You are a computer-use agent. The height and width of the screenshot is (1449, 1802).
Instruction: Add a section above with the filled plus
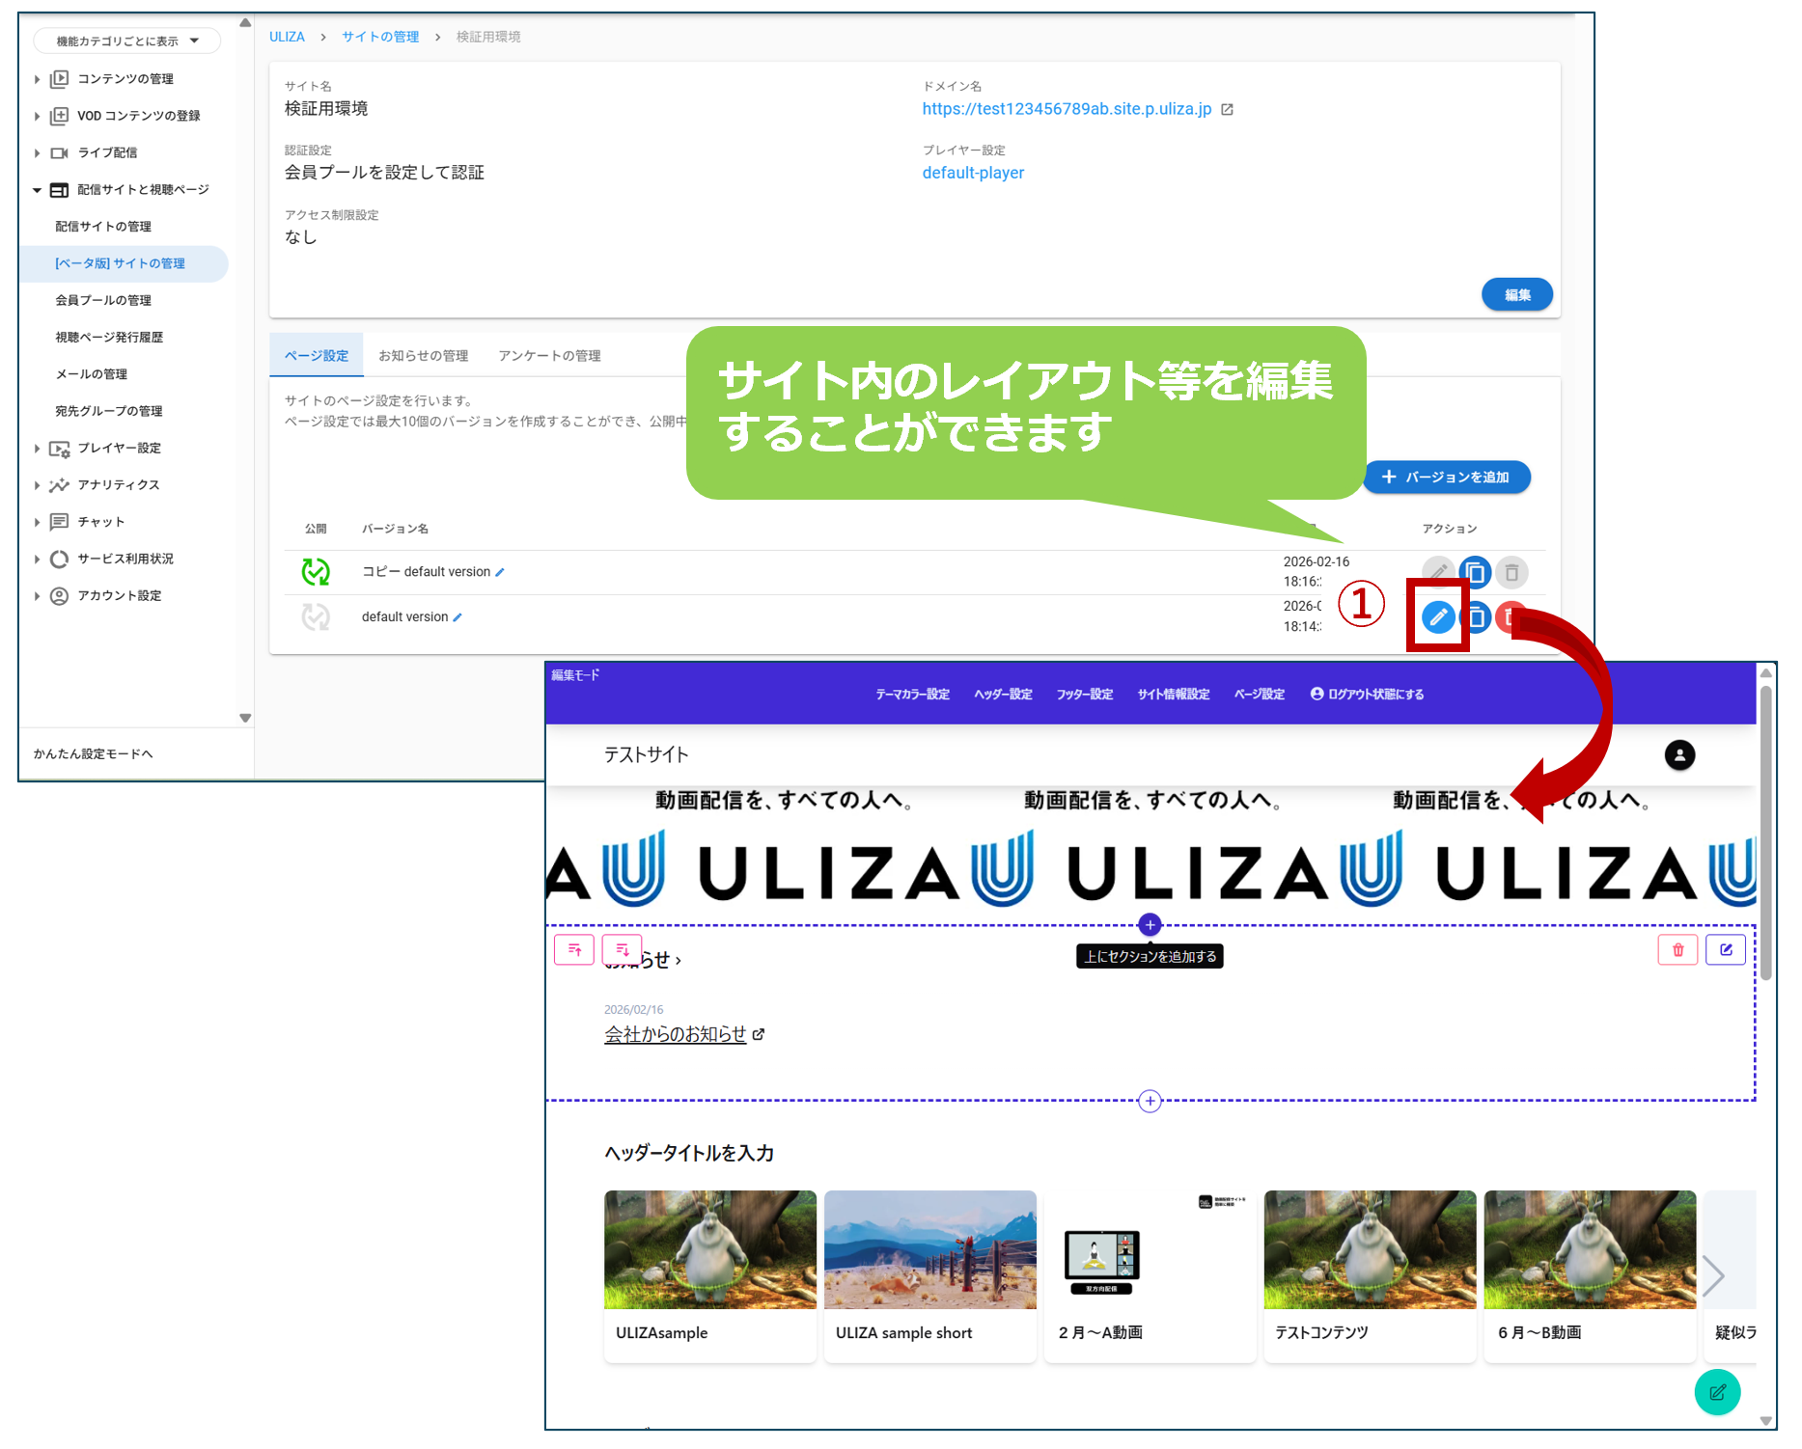click(1150, 925)
